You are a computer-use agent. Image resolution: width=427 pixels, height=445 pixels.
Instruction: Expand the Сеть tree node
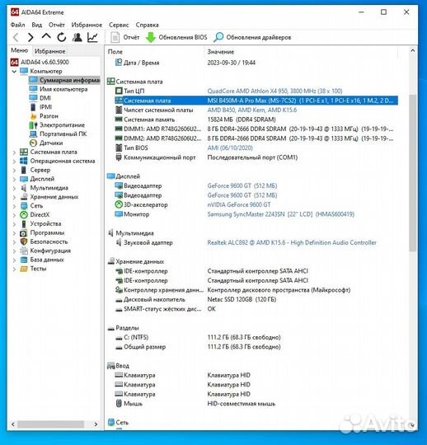(14, 206)
